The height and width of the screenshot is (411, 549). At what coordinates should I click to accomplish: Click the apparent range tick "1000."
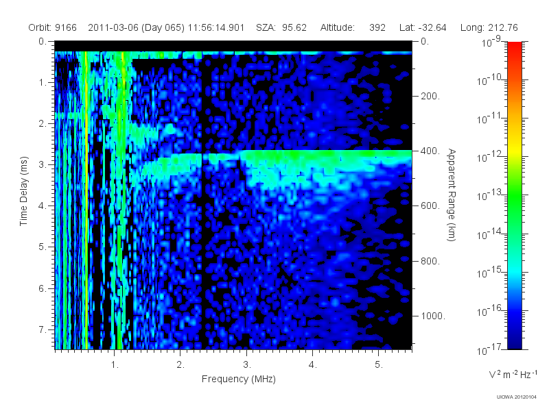[433, 316]
